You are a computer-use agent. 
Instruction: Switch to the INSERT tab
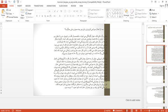point(20,6)
